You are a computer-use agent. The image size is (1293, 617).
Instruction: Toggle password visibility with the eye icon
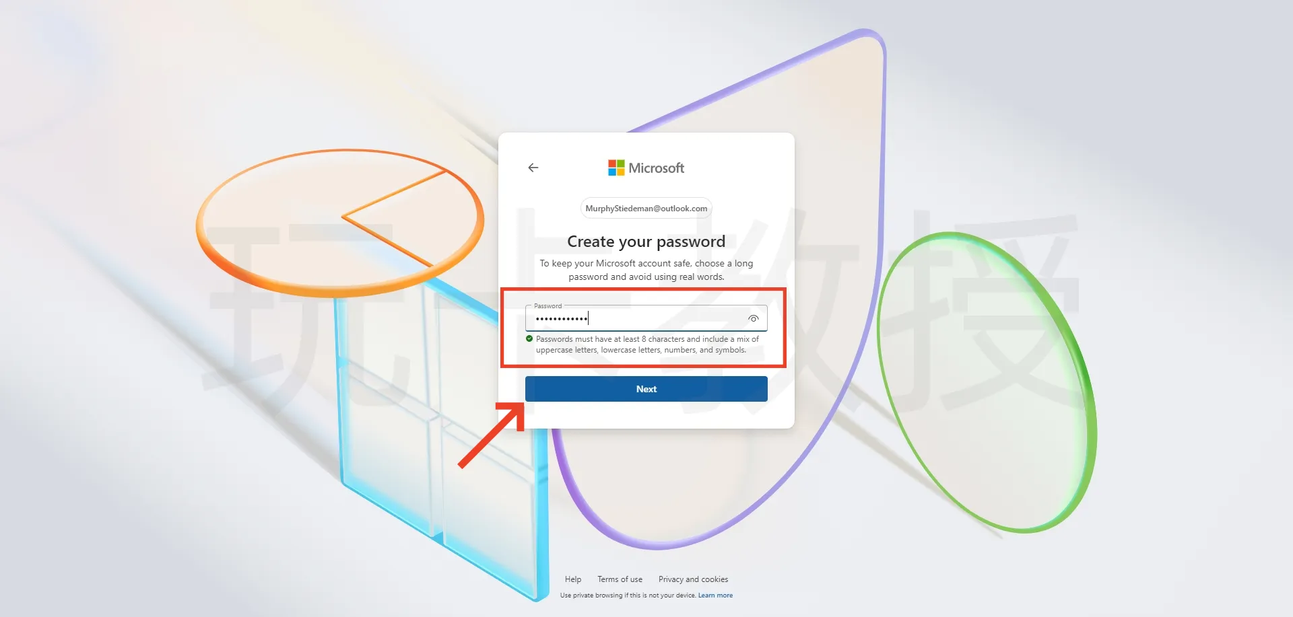pos(754,318)
